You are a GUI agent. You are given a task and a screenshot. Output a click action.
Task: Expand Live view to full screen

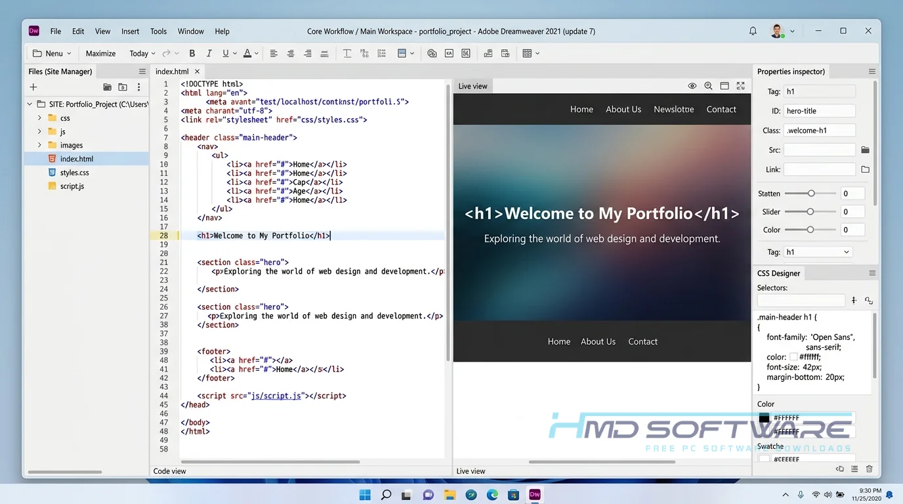pos(741,86)
